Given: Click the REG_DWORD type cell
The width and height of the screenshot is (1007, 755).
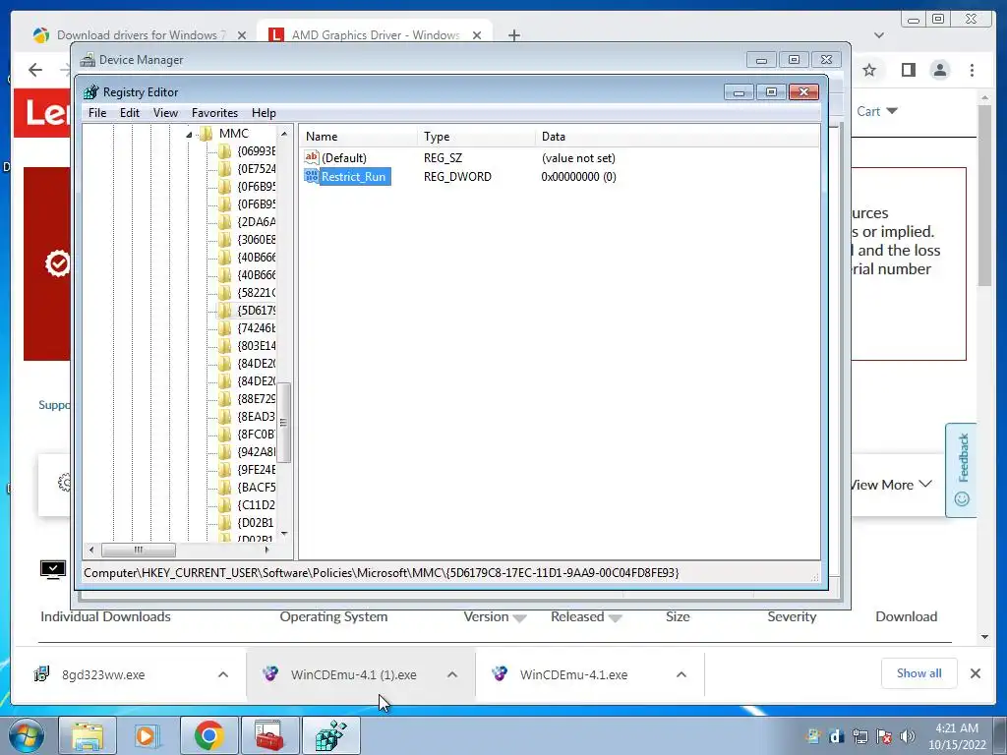Looking at the screenshot, I should [x=457, y=177].
